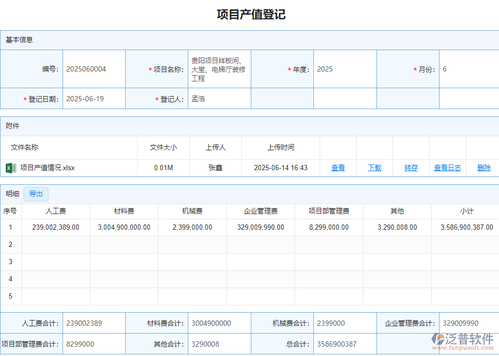Download the attachment via 下载 link
The image size is (499, 356).
[374, 168]
